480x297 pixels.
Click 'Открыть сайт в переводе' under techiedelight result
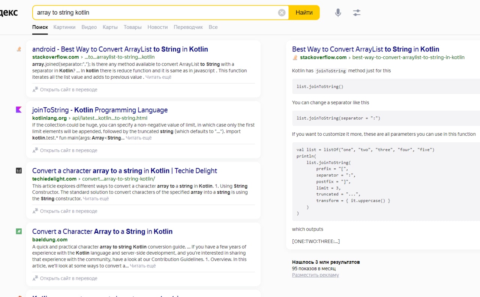[x=69, y=211]
